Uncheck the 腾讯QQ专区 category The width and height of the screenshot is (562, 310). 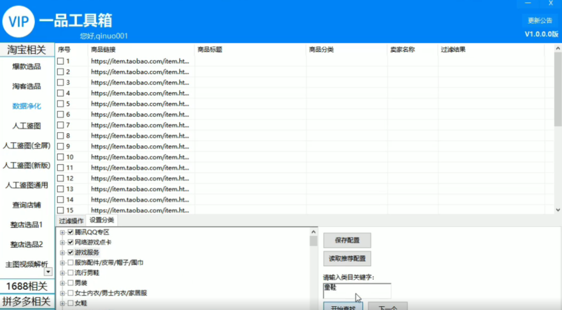point(70,232)
